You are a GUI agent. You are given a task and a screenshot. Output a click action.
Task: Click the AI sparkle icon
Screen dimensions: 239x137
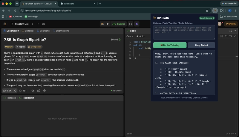(x=137, y=24)
